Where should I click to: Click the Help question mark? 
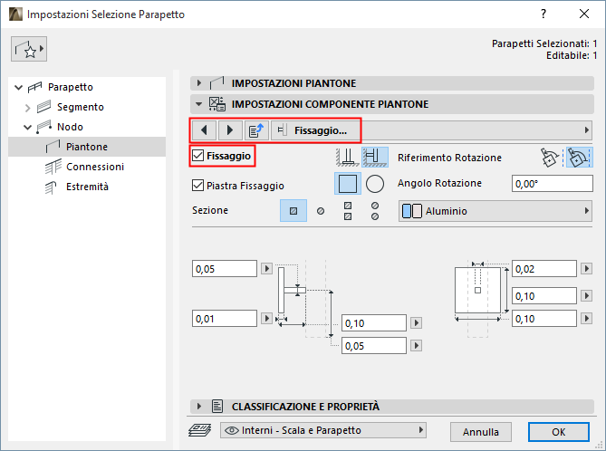click(x=543, y=14)
